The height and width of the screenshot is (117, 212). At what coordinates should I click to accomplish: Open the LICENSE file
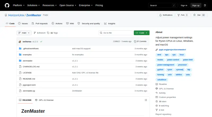pyautogui.click(x=27, y=73)
